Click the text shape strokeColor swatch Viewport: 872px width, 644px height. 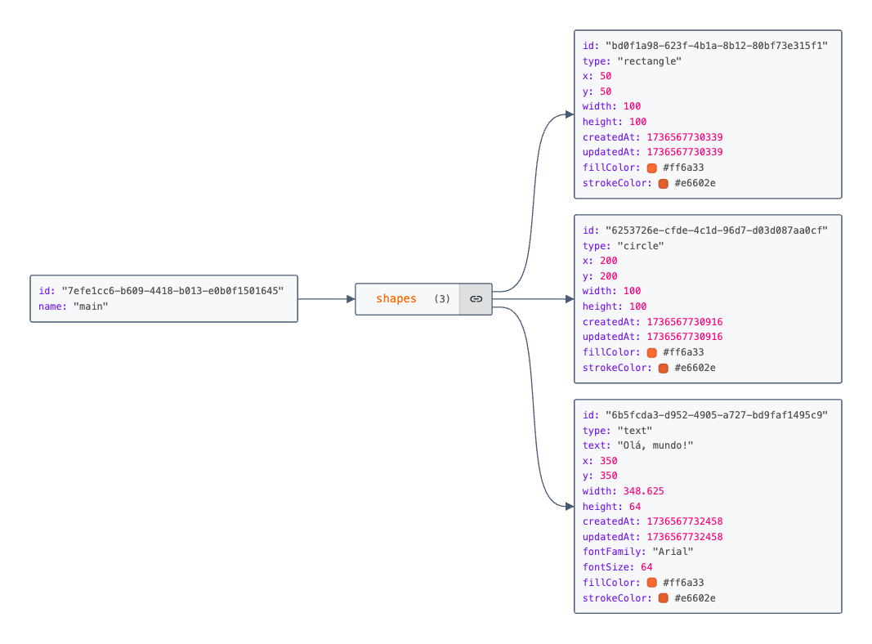(663, 598)
